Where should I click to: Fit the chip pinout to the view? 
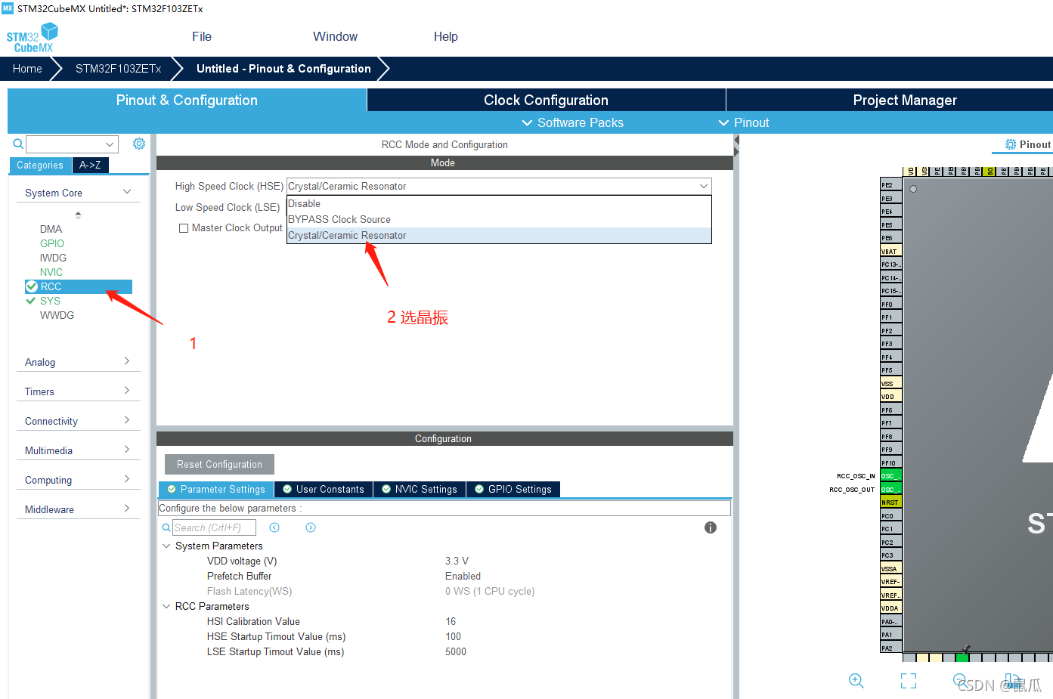point(909,681)
